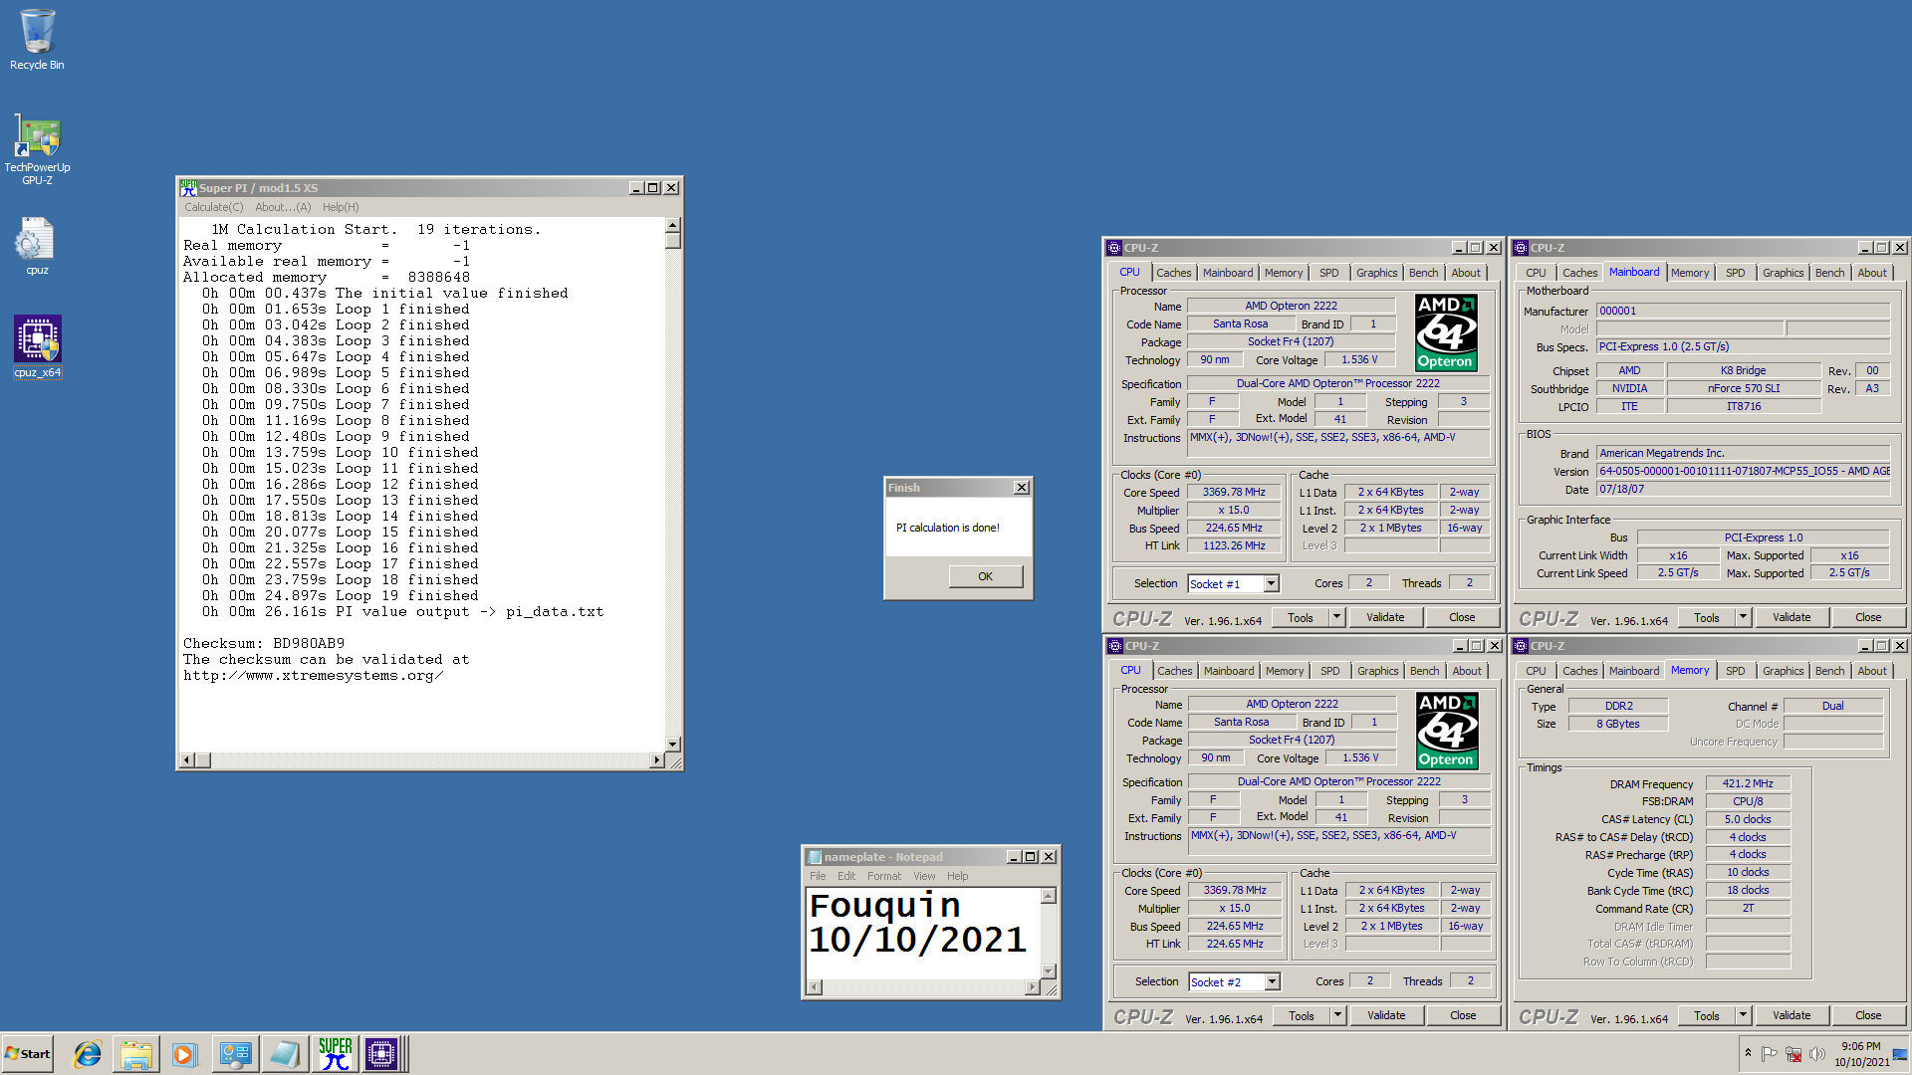Viewport: 1912px width, 1075px height.
Task: Open the Control Panel taskbar icon
Action: pos(236,1054)
